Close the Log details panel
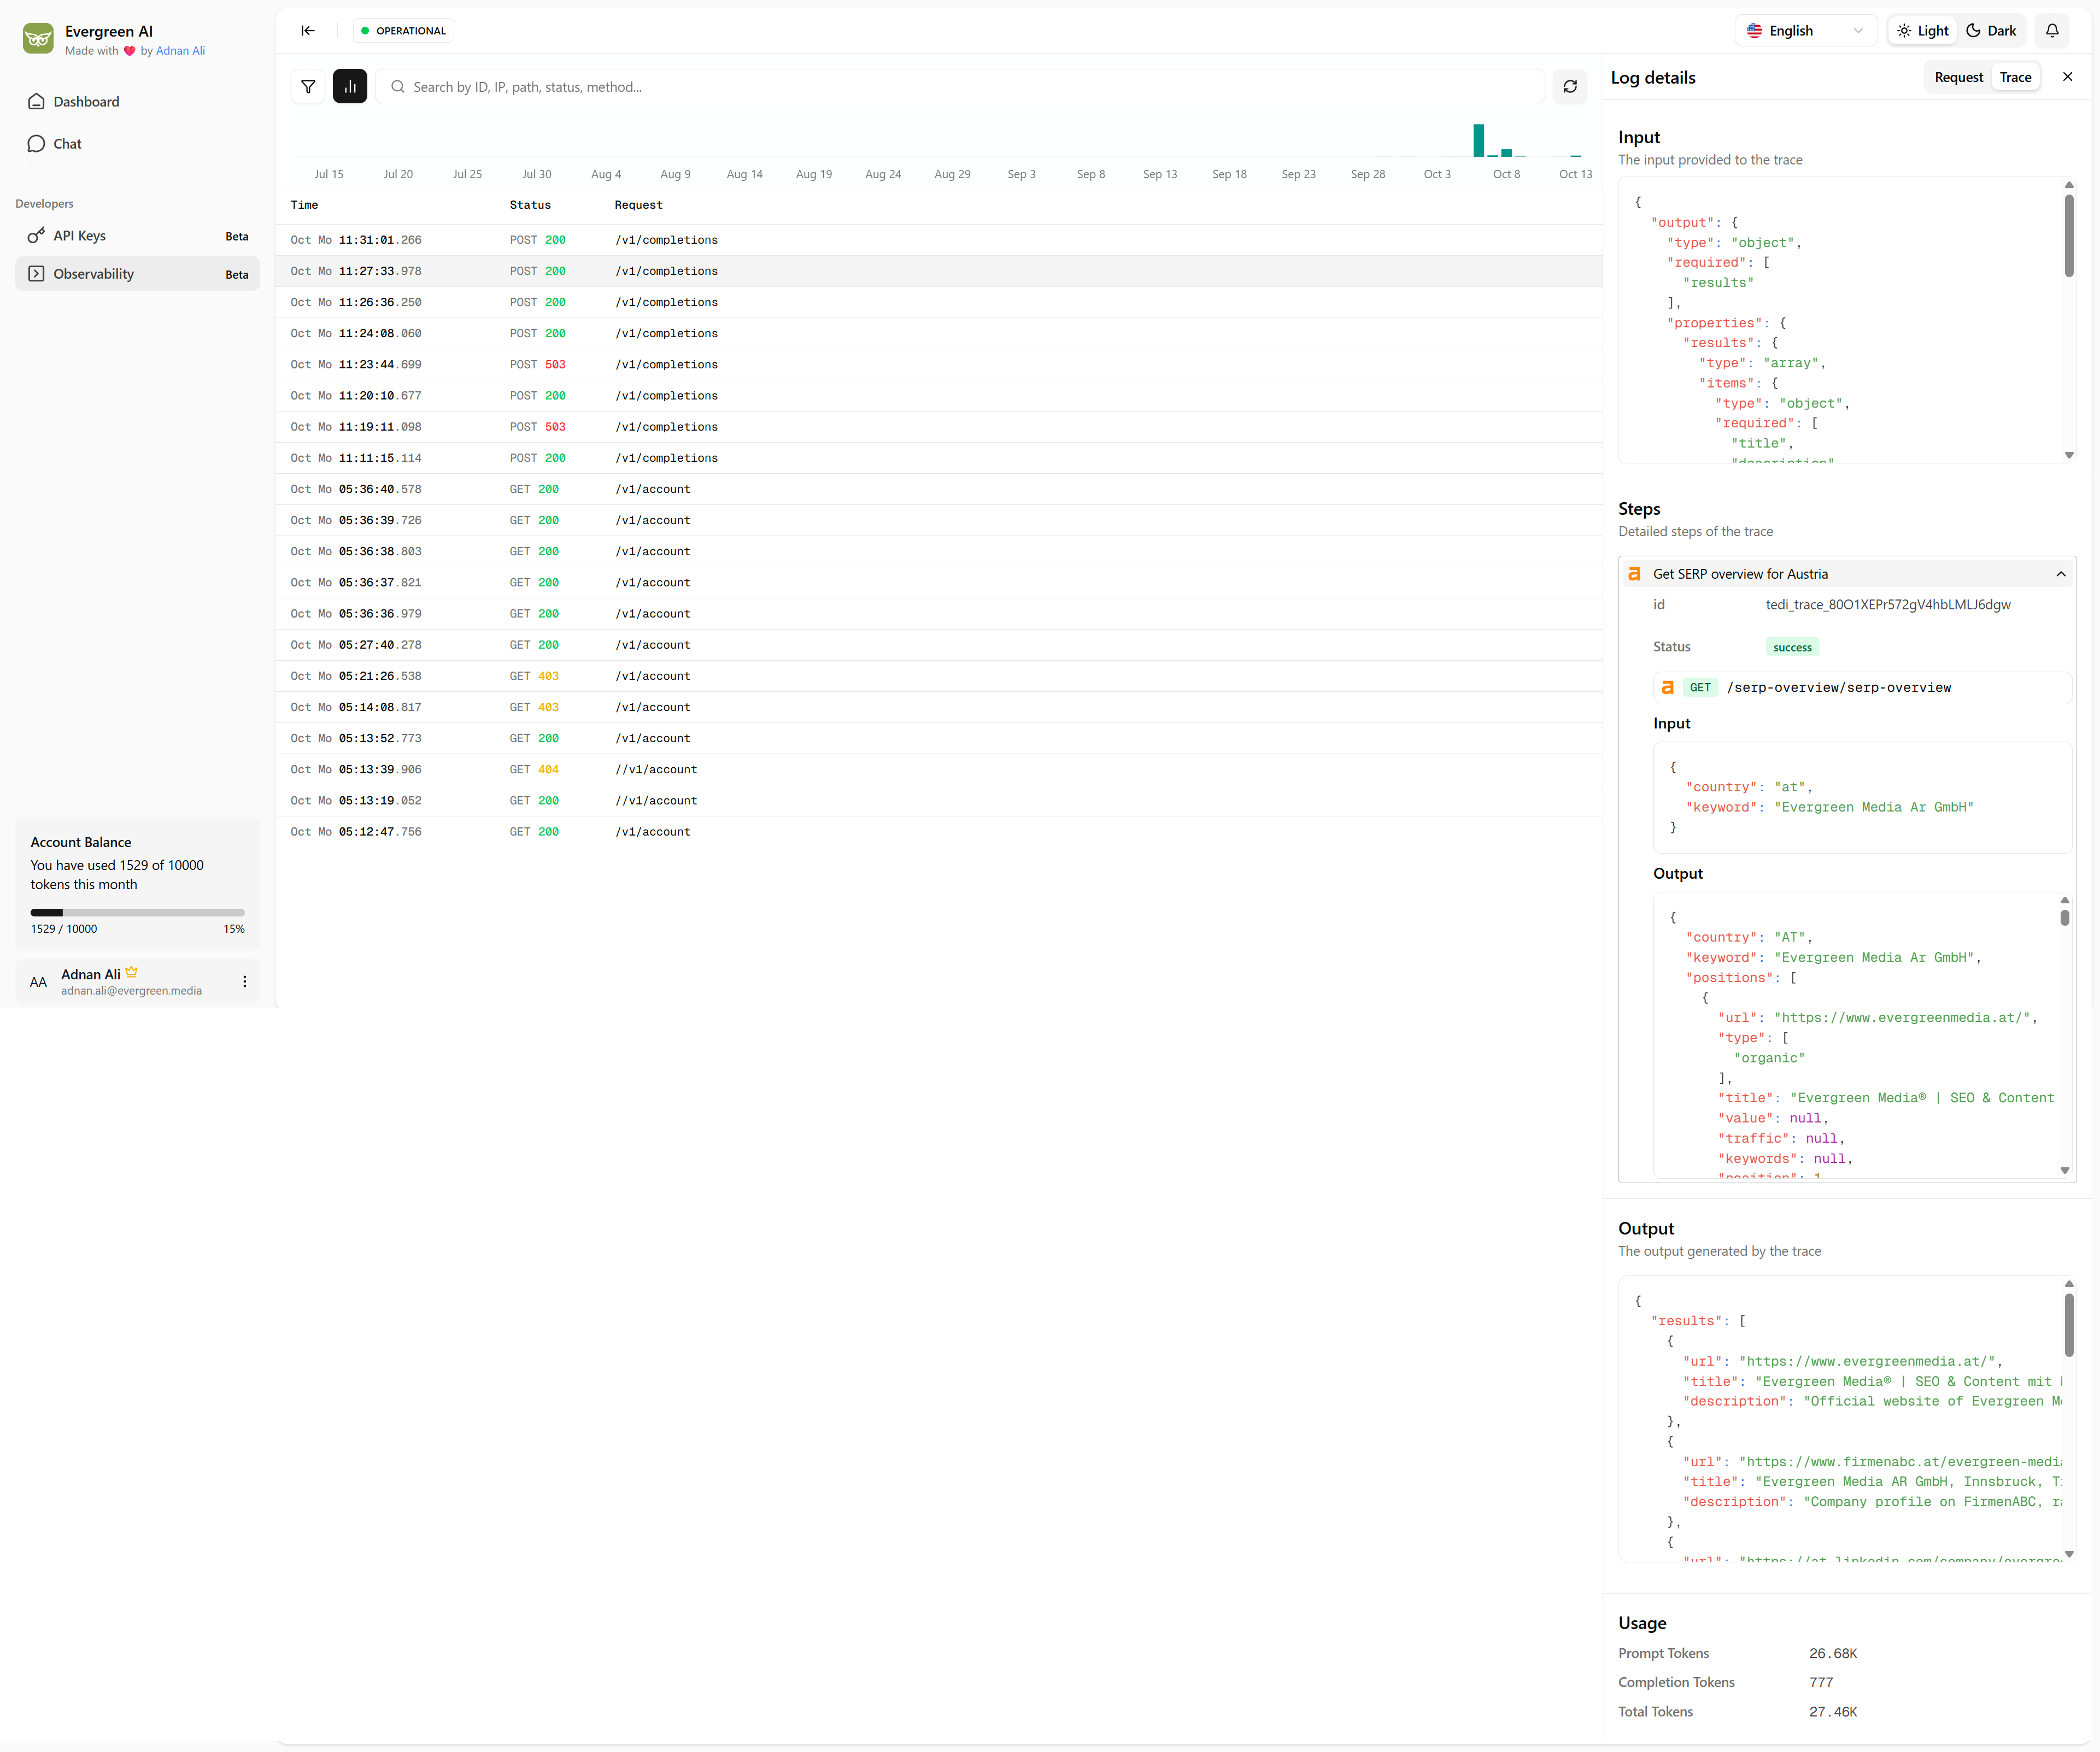The width and height of the screenshot is (2100, 1752). (2067, 77)
